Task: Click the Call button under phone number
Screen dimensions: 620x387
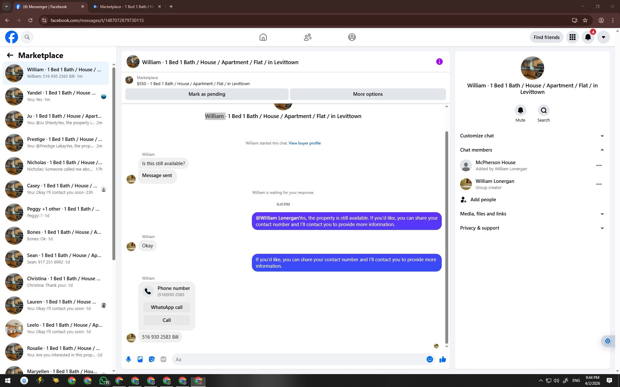Action: pyautogui.click(x=167, y=320)
